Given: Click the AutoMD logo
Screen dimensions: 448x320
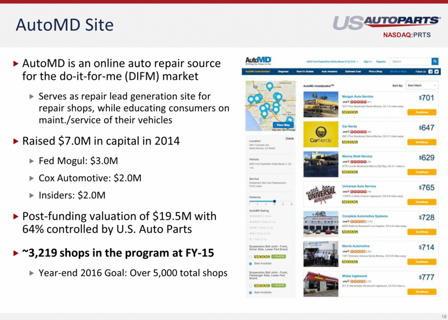Looking at the screenshot, I should point(259,61).
